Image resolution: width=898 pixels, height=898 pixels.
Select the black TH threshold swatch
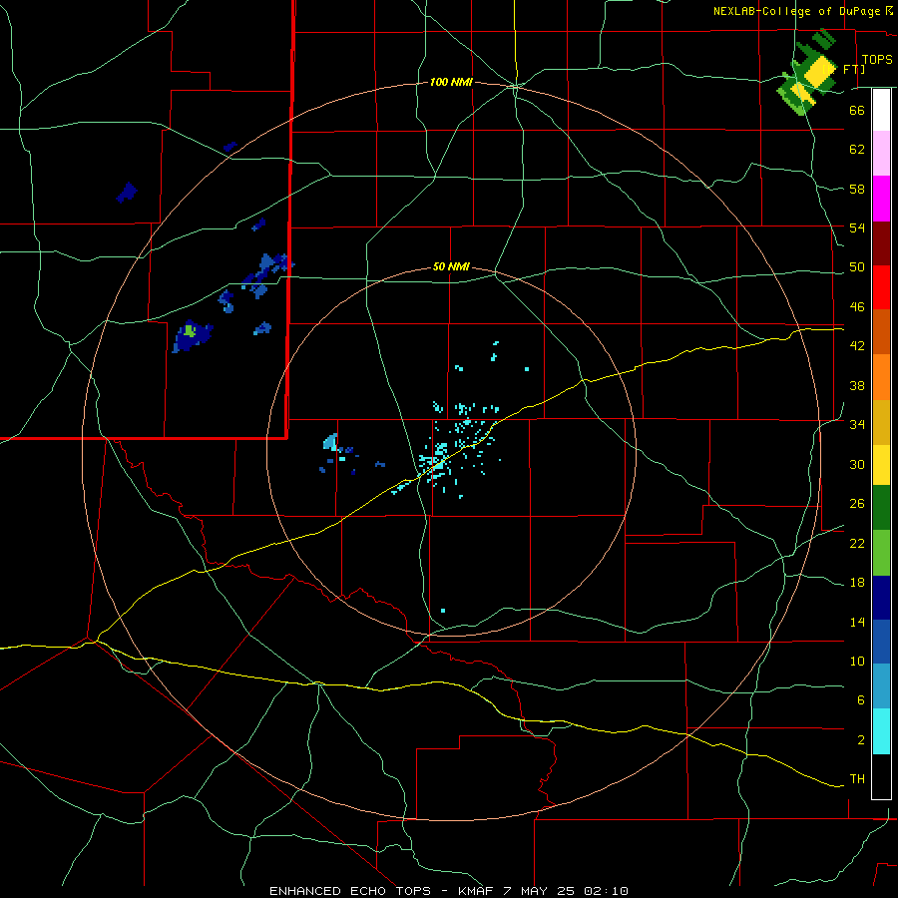tap(881, 776)
